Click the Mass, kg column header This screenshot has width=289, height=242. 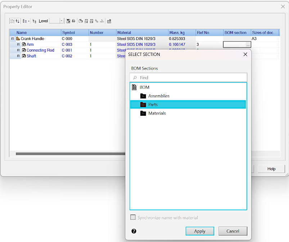pyautogui.click(x=182, y=32)
